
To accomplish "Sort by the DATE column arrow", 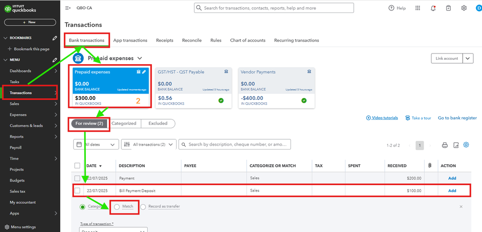I will coord(100,166).
